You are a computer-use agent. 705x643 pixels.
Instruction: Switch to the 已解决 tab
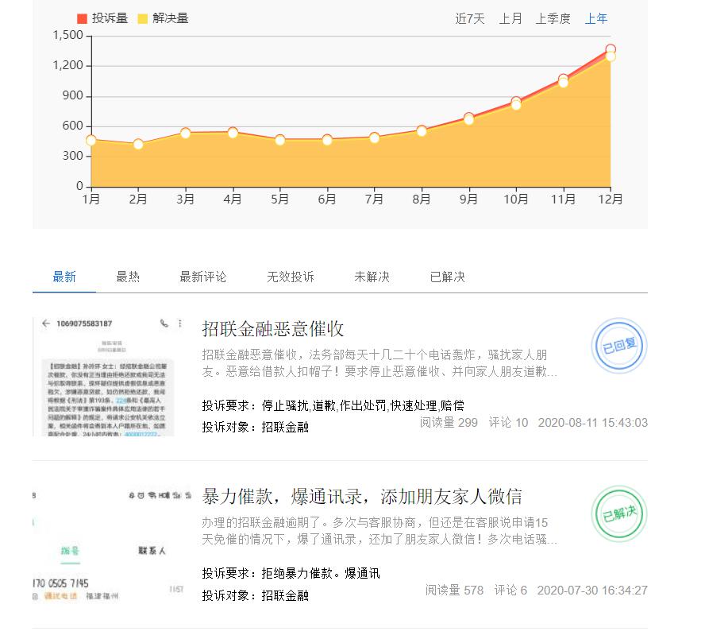point(447,277)
